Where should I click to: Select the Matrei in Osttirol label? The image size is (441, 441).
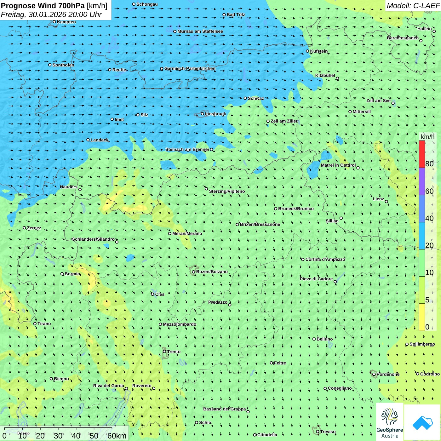click(338, 165)
